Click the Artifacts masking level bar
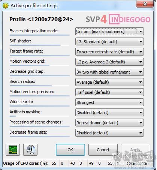The image size is (157, 170). pyautogui.click(x=39, y=116)
